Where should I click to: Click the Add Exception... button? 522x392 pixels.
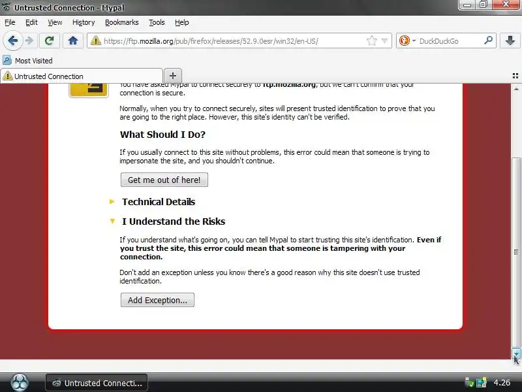157,300
